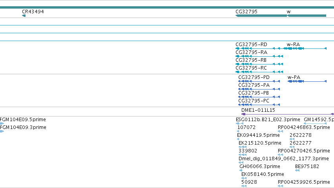Select the RP004270426.5prime alignment
Image resolution: width=334 pixels, height=188 pixels.
click(281, 155)
